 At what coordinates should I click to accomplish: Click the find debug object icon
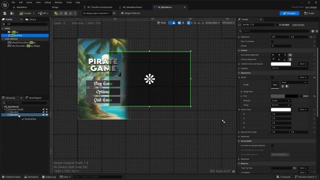[x=114, y=13]
